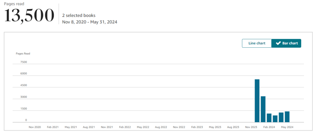
Task: Click the Nov 2020 x-axis label
Action: click(35, 127)
